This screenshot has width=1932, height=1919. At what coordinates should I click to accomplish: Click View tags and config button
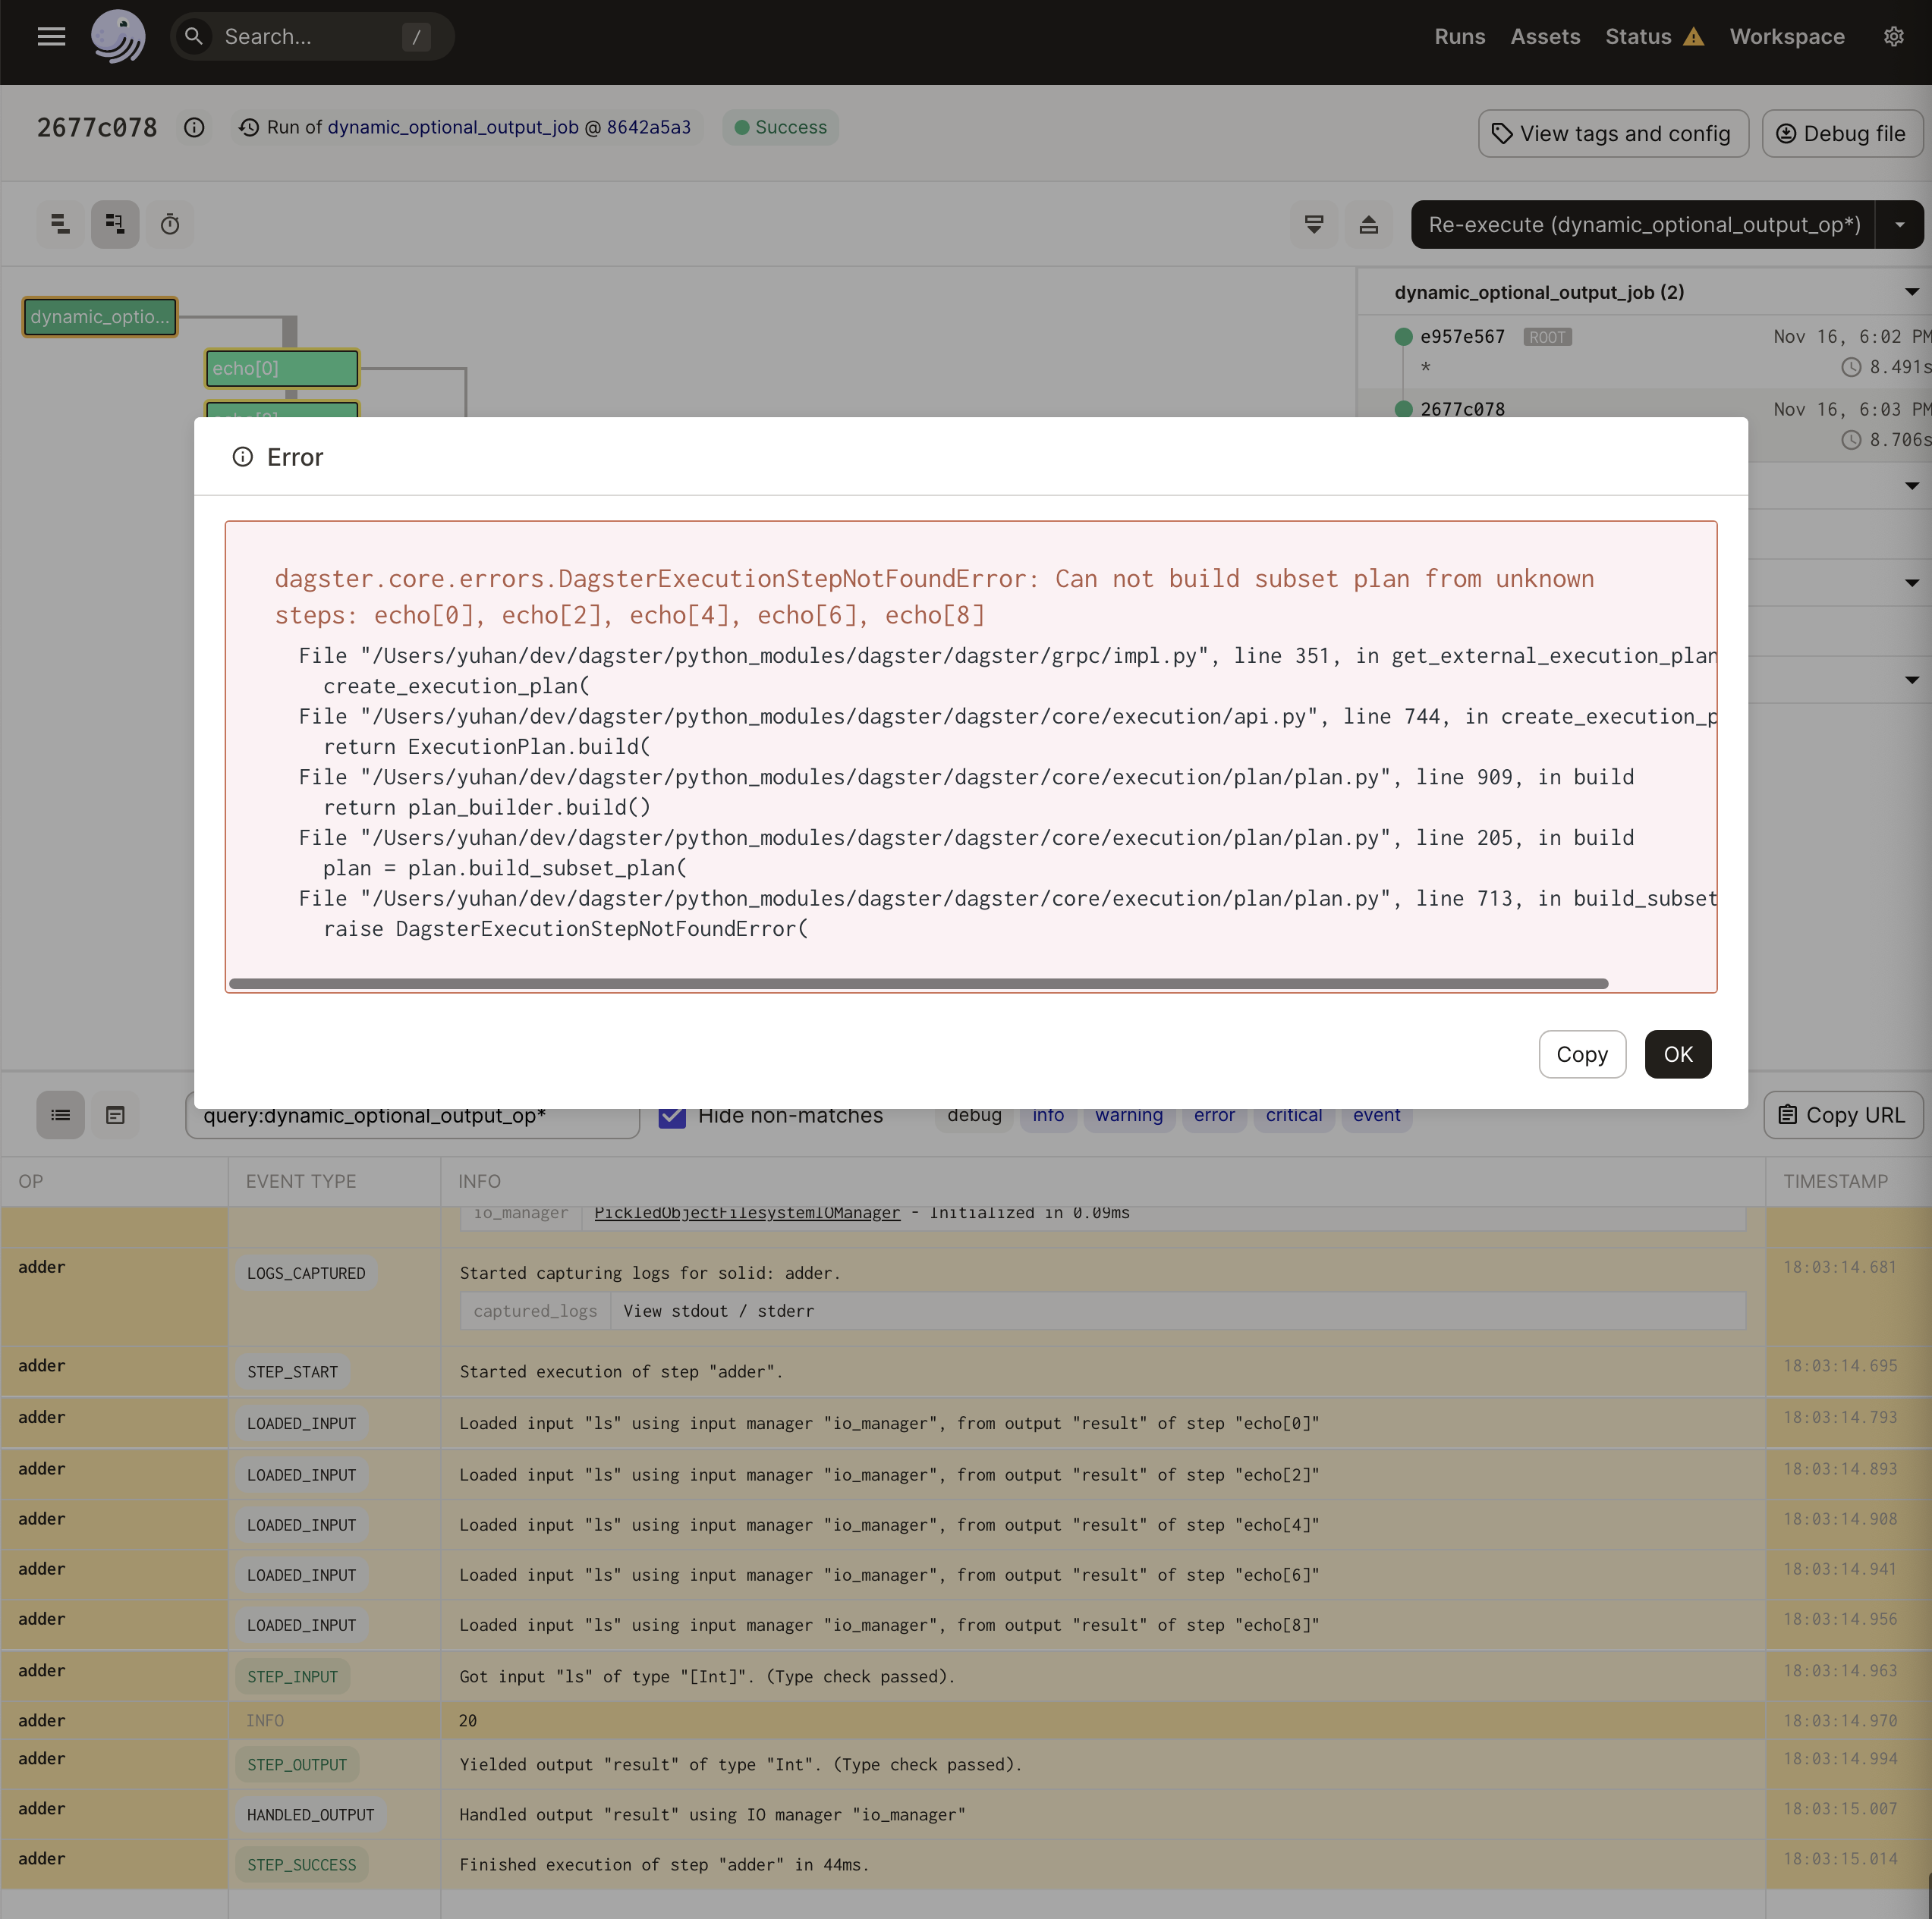pyautogui.click(x=1612, y=134)
